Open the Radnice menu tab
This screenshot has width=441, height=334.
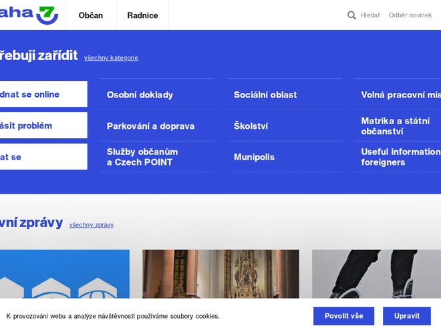(142, 15)
